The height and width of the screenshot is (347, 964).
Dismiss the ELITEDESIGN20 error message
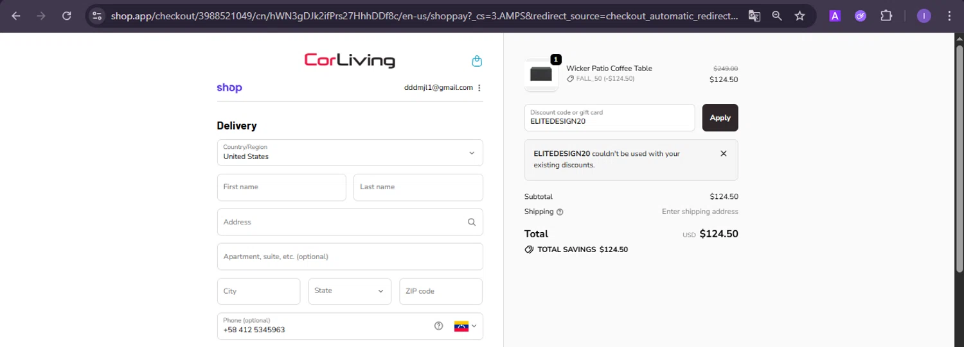point(724,153)
